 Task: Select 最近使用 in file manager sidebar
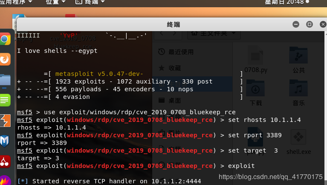[181, 52]
